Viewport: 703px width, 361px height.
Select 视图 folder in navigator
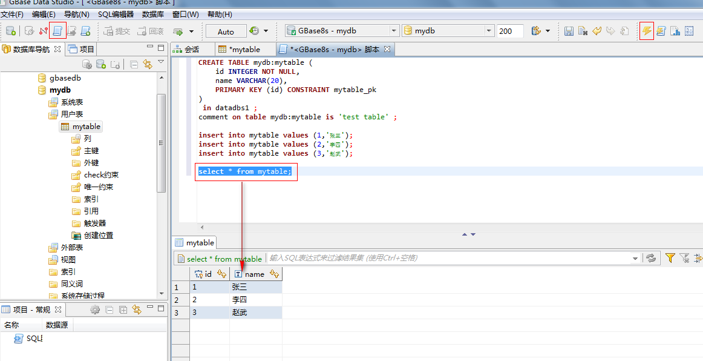[62, 259]
